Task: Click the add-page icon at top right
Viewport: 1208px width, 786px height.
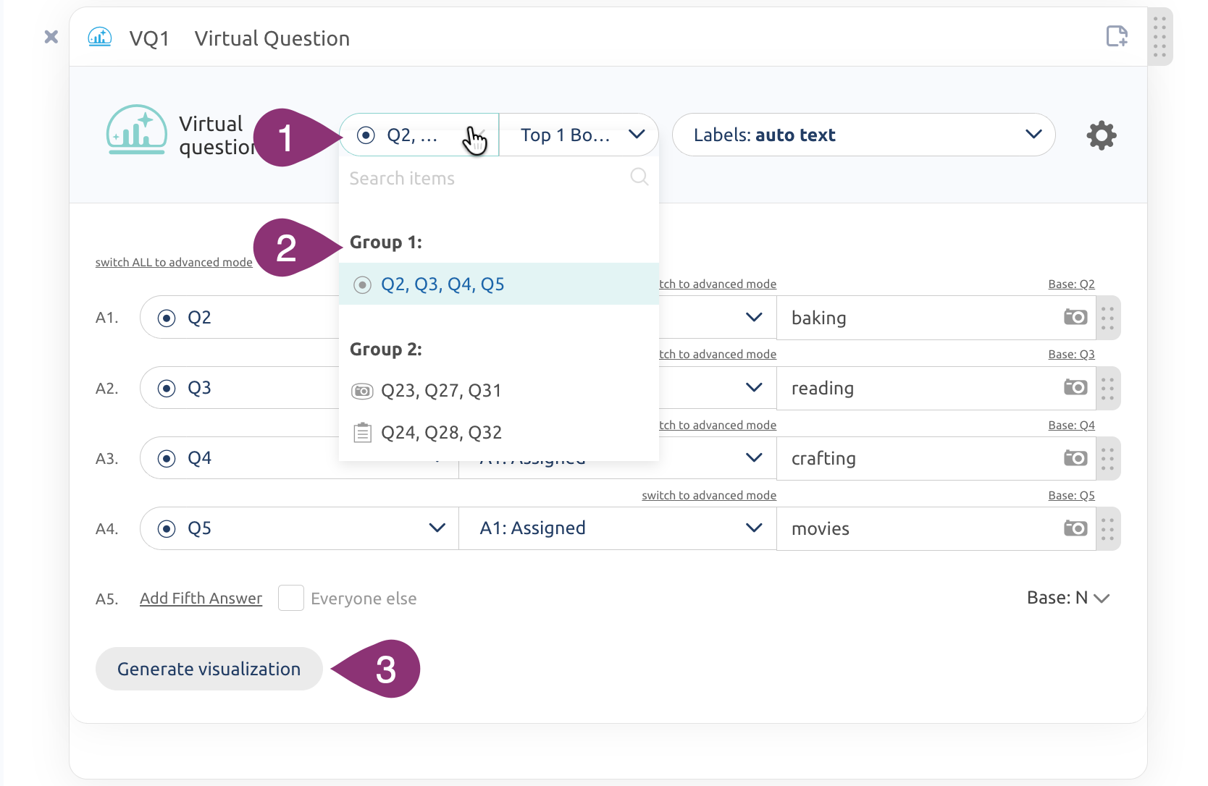Action: tap(1117, 36)
